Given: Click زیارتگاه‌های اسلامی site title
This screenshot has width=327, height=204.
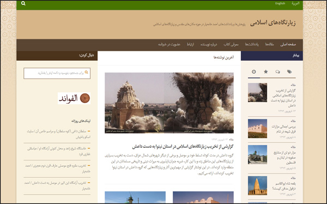Looking at the screenshot, I should coord(273,23).
